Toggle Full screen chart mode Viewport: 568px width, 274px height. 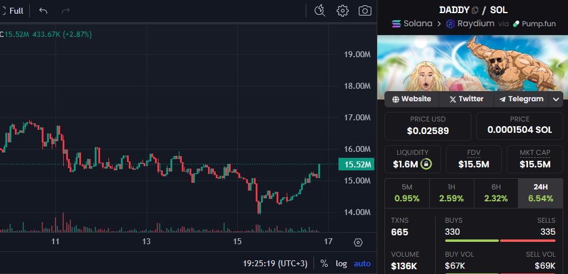[x=12, y=11]
